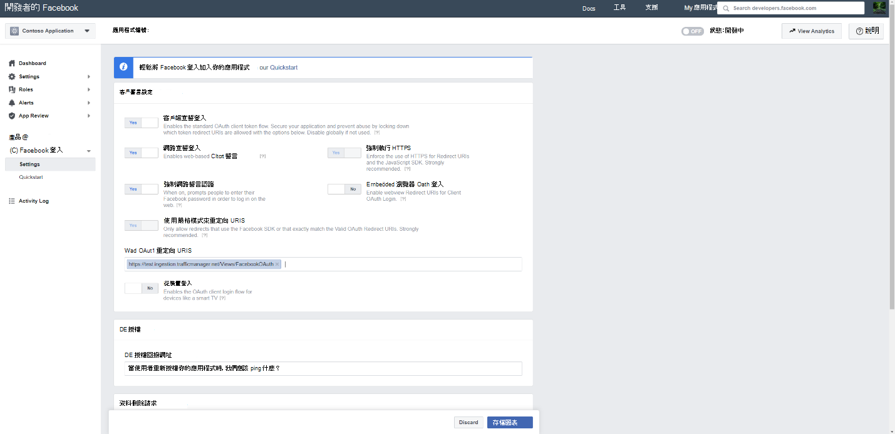Collapse the Facebook 登入 product section
The image size is (895, 434).
coord(88,150)
